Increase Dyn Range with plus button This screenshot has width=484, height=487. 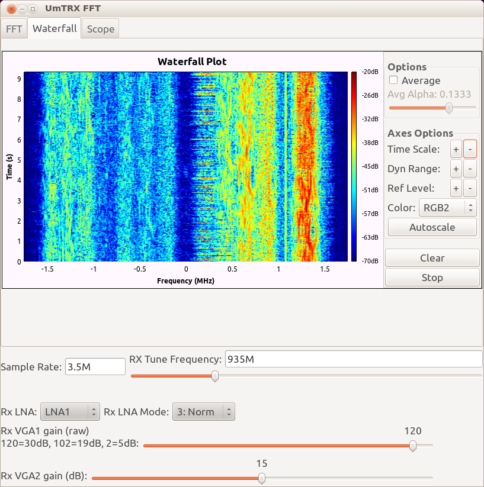coord(456,169)
